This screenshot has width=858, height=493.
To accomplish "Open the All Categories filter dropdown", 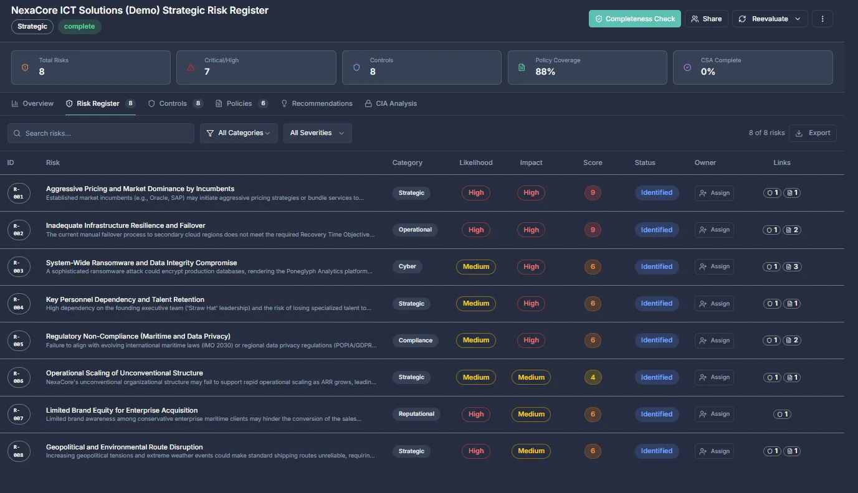I will click(239, 133).
